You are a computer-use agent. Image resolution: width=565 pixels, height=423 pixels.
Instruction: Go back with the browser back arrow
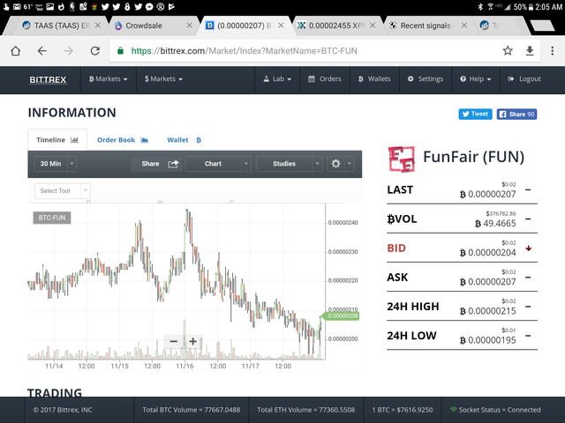[42, 51]
